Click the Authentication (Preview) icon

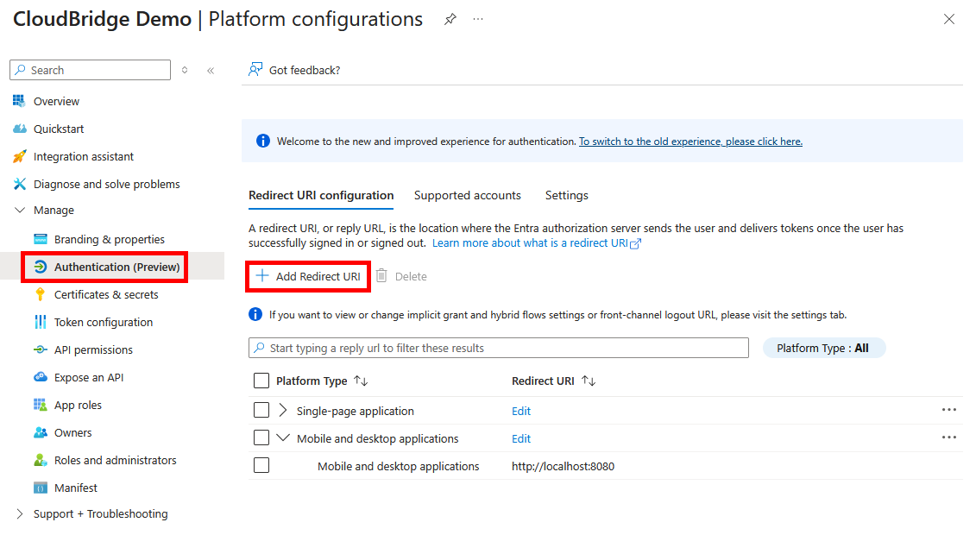pos(41,267)
